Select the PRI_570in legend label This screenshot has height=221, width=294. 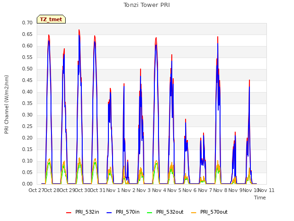point(128,212)
